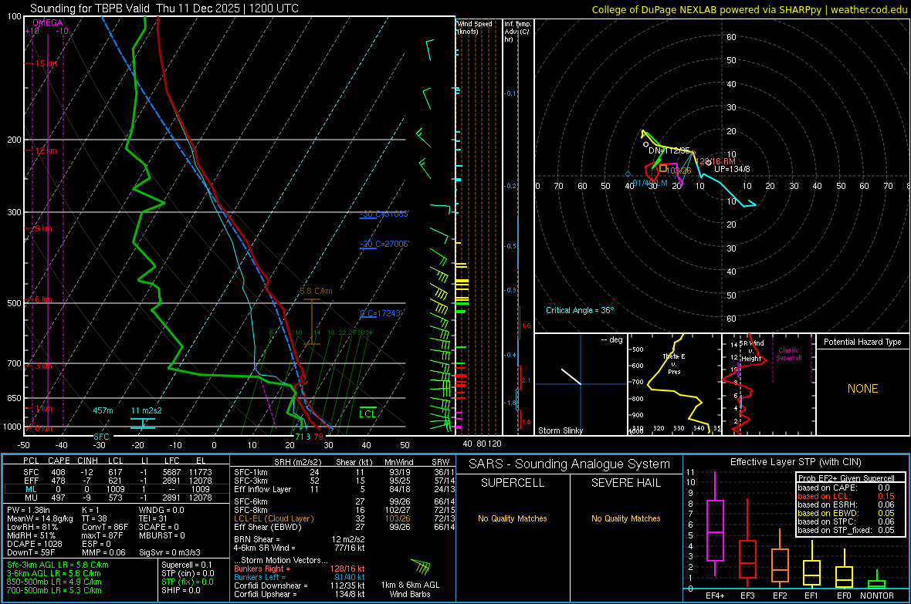Click the Storm Slinky label
The width and height of the screenshot is (911, 604).
[560, 430]
